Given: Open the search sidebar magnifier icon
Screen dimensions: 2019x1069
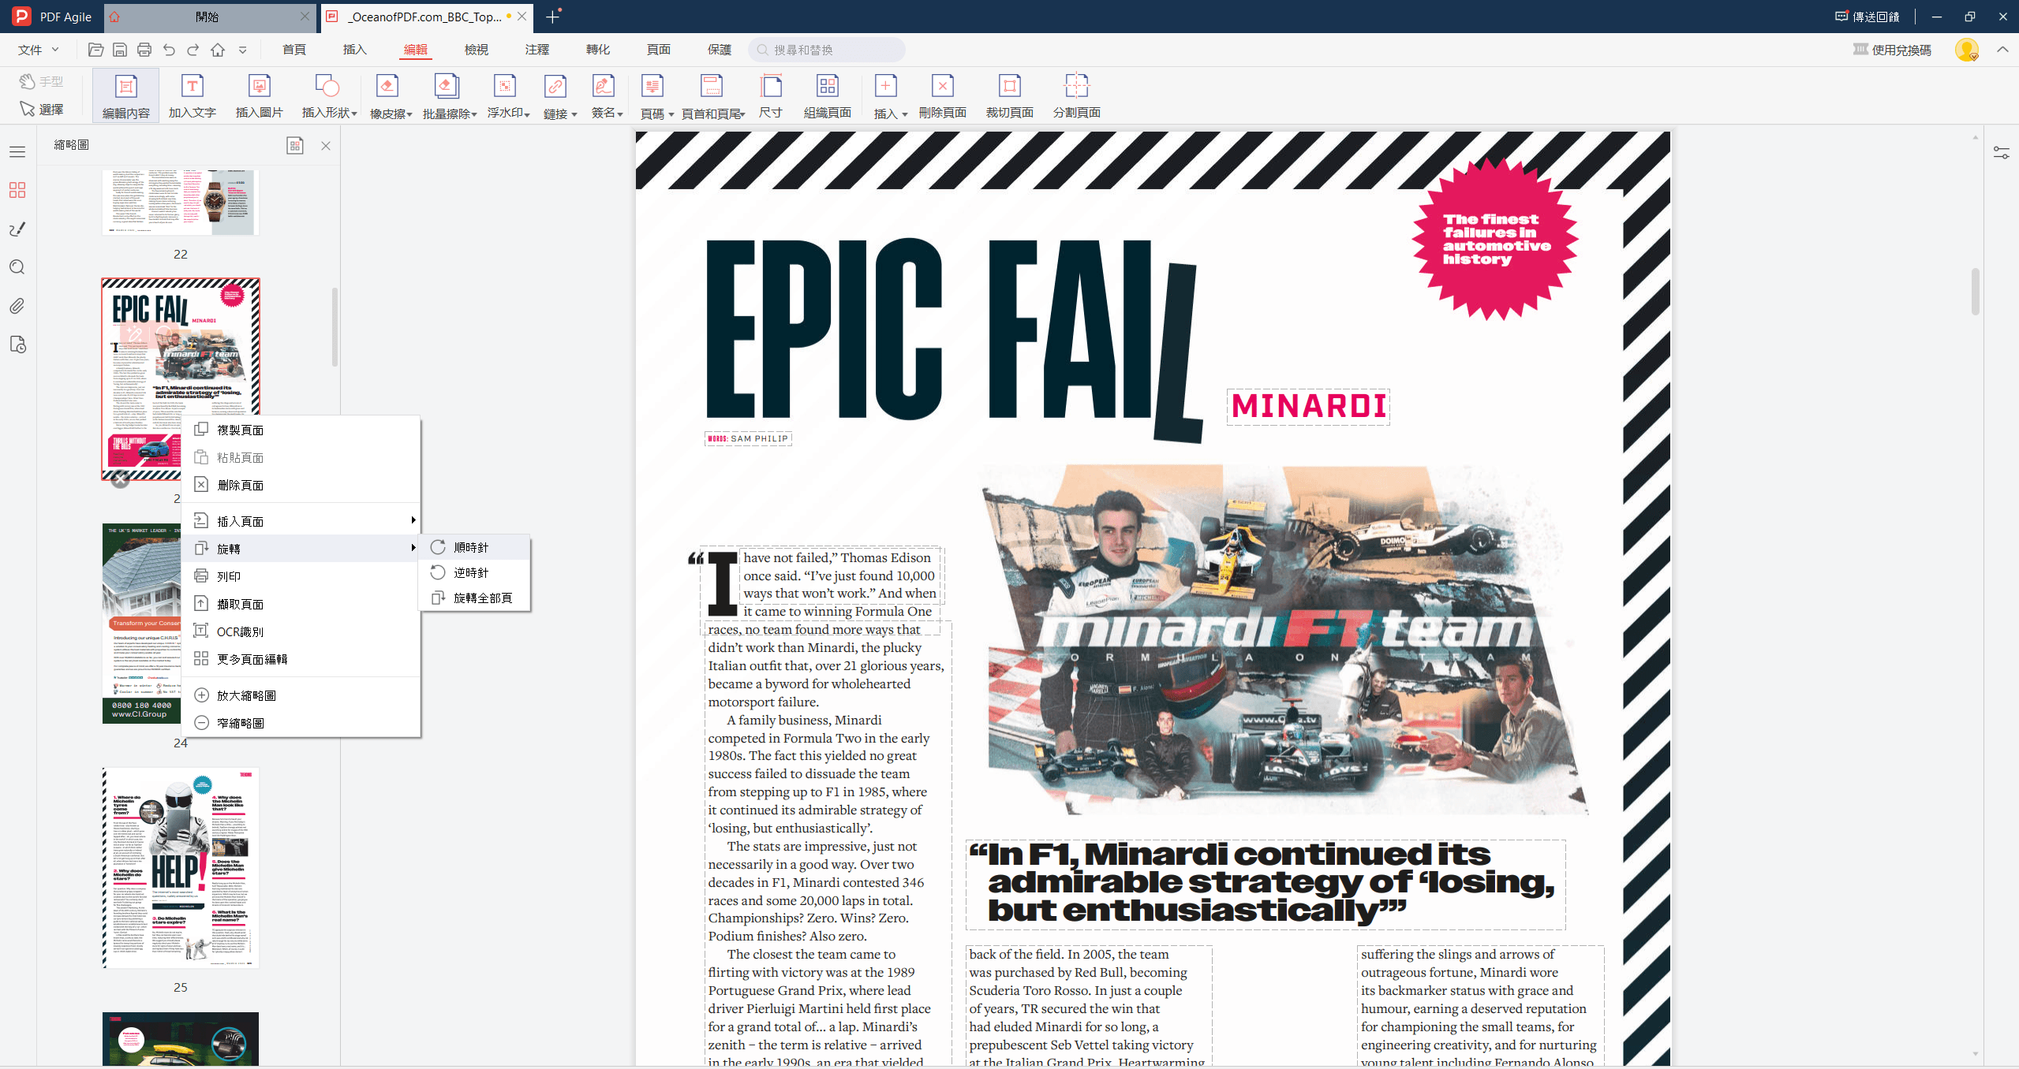Looking at the screenshot, I should point(17,267).
